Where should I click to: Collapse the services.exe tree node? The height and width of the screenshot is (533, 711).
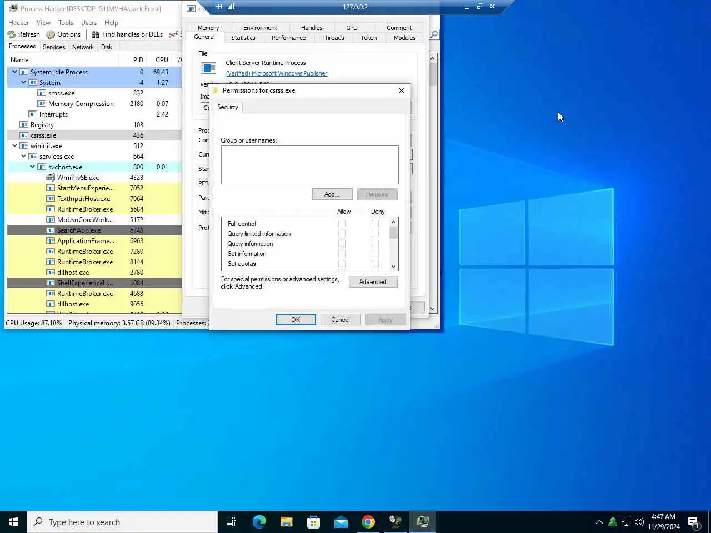[24, 157]
